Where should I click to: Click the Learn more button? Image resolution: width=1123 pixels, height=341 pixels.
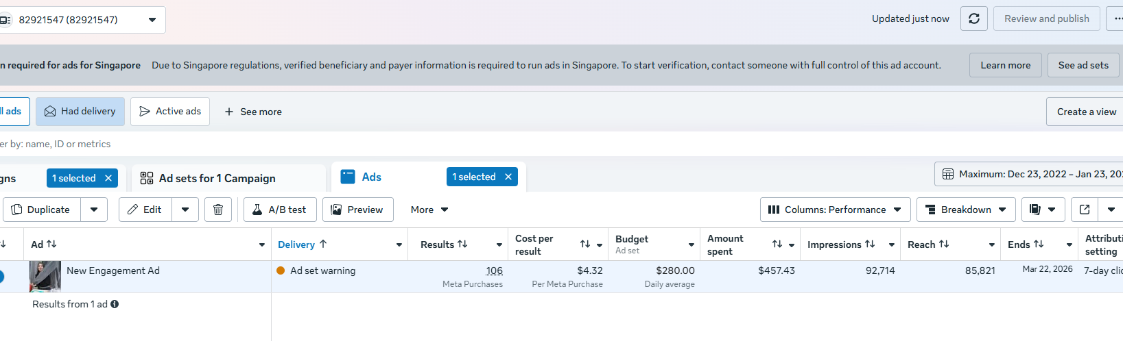[1005, 65]
